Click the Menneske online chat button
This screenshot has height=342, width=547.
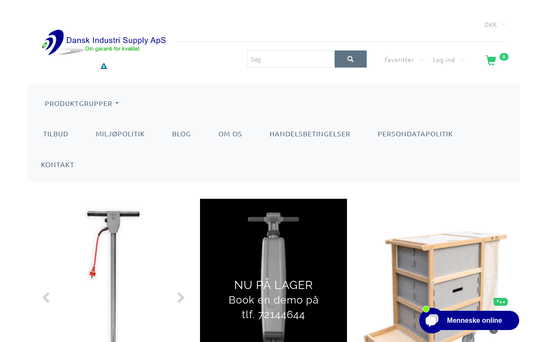[x=474, y=321]
